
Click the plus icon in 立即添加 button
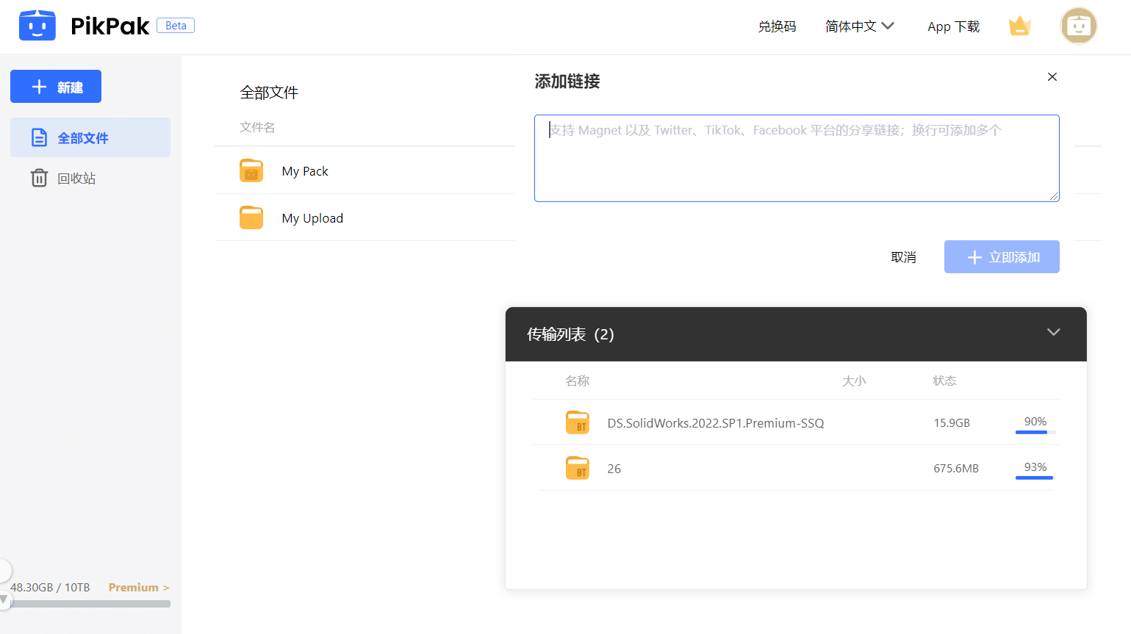pos(974,257)
